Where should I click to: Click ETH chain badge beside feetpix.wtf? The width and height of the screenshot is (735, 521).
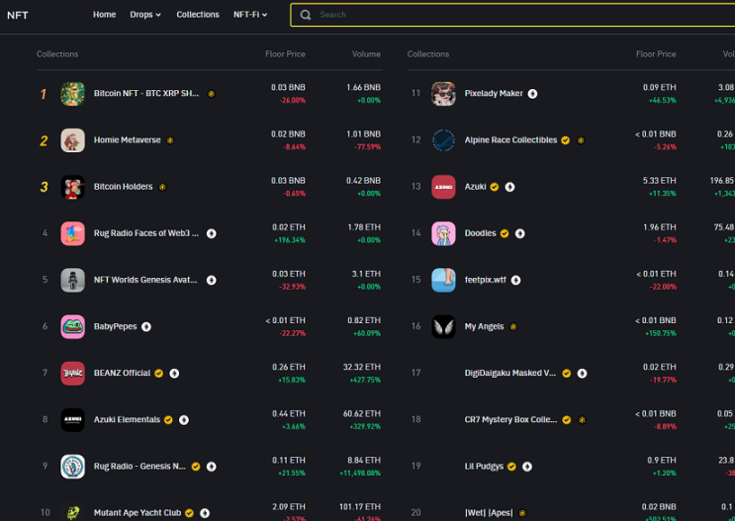coord(515,280)
